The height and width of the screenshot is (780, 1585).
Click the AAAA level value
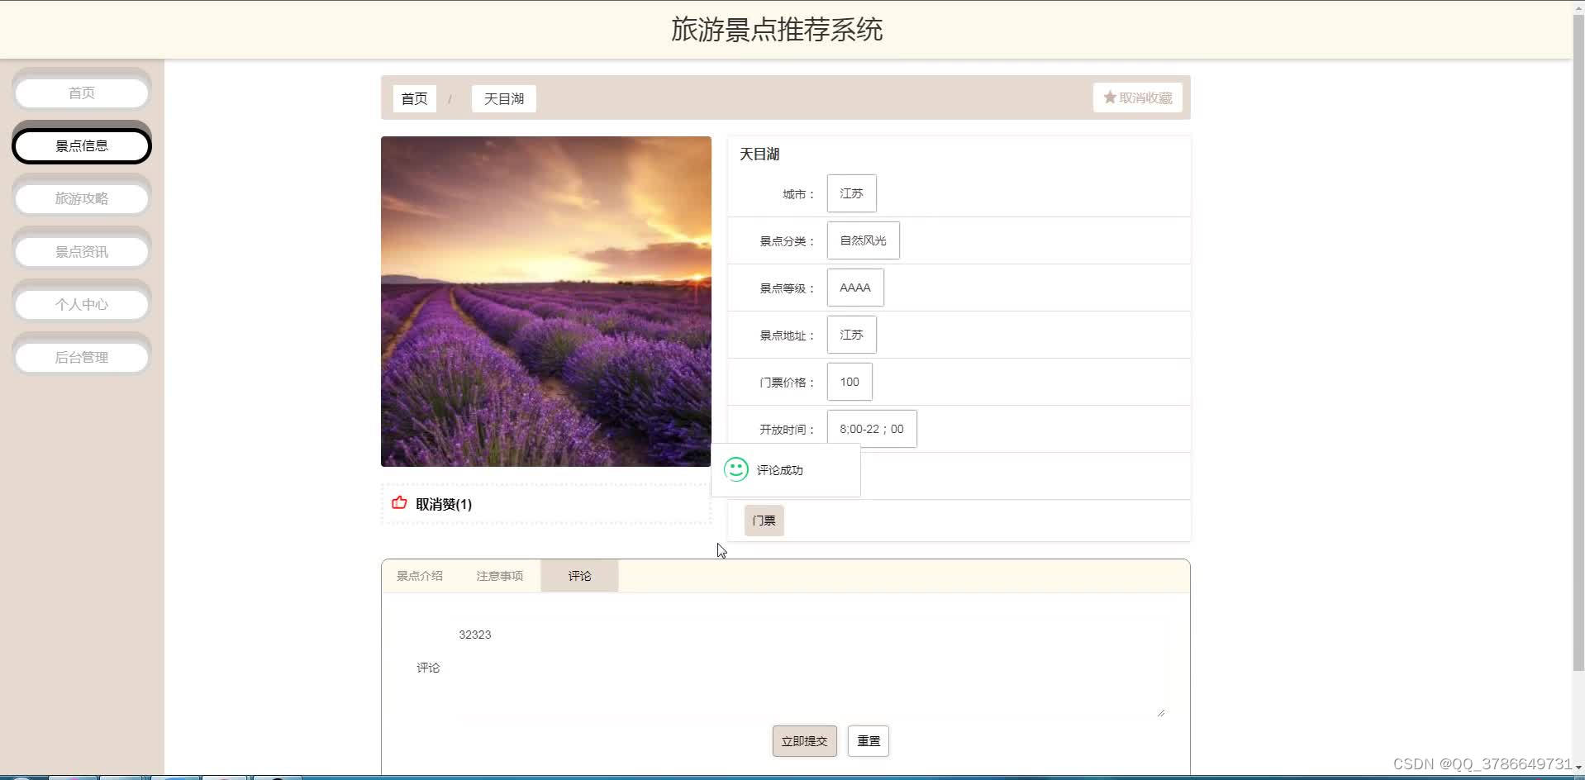(x=855, y=288)
